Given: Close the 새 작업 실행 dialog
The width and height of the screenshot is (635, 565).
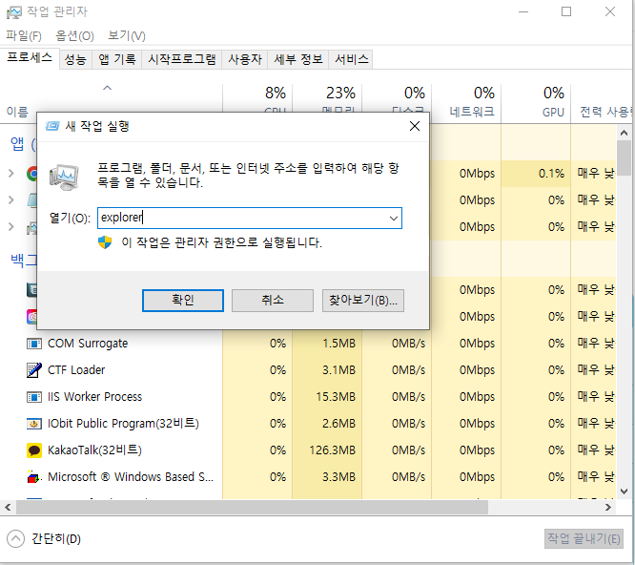Looking at the screenshot, I should pyautogui.click(x=415, y=126).
